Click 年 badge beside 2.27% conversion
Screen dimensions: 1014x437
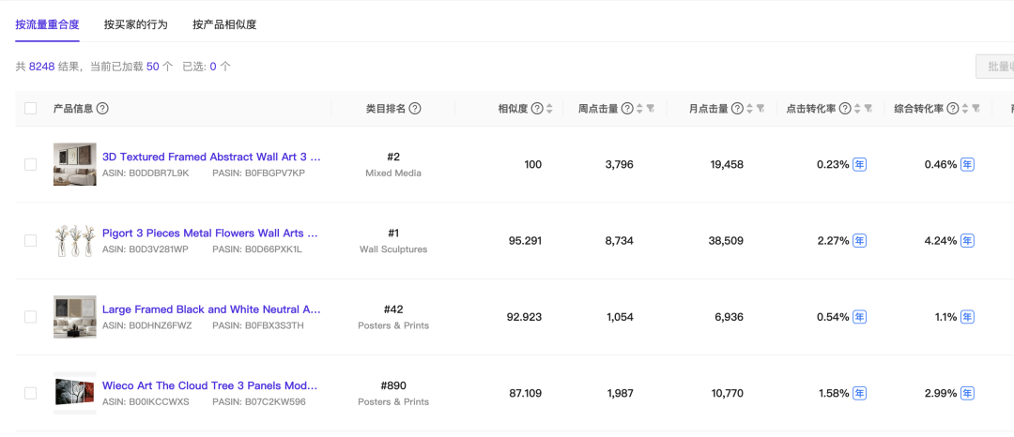(x=859, y=241)
